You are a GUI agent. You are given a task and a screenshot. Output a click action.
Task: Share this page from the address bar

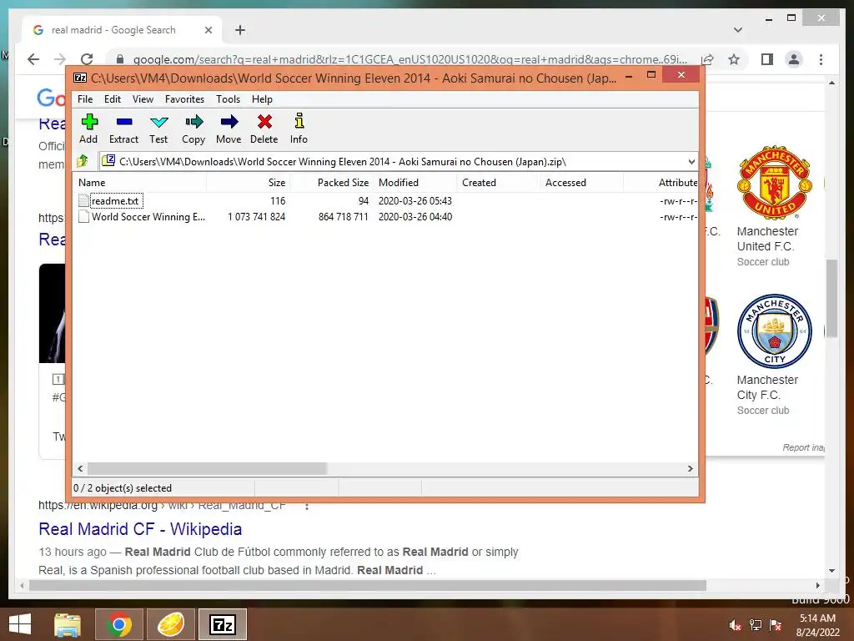(707, 59)
